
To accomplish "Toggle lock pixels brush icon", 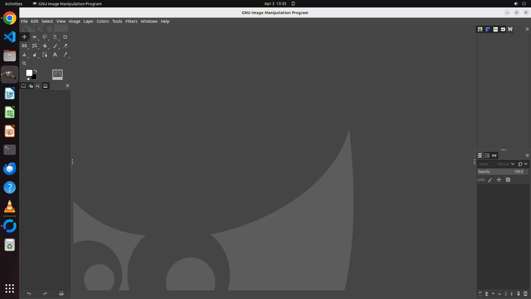I will (490, 180).
